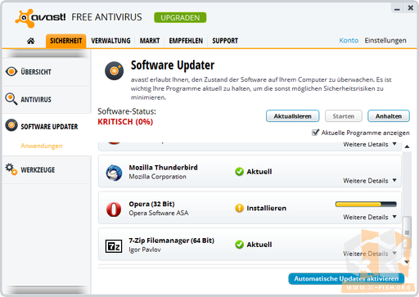419x297 pixels.
Task: Open the Support tab
Action: click(225, 41)
